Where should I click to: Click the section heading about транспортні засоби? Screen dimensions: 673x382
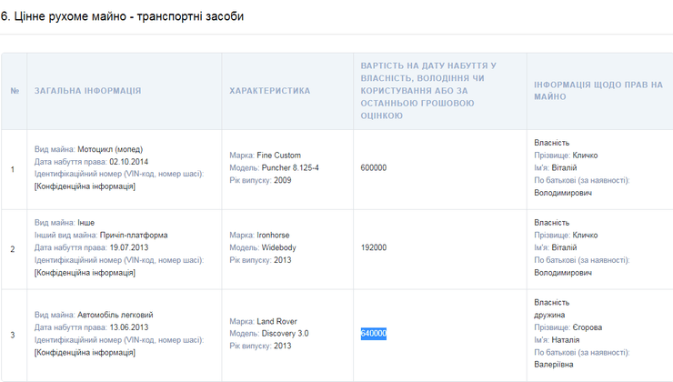pos(122,17)
